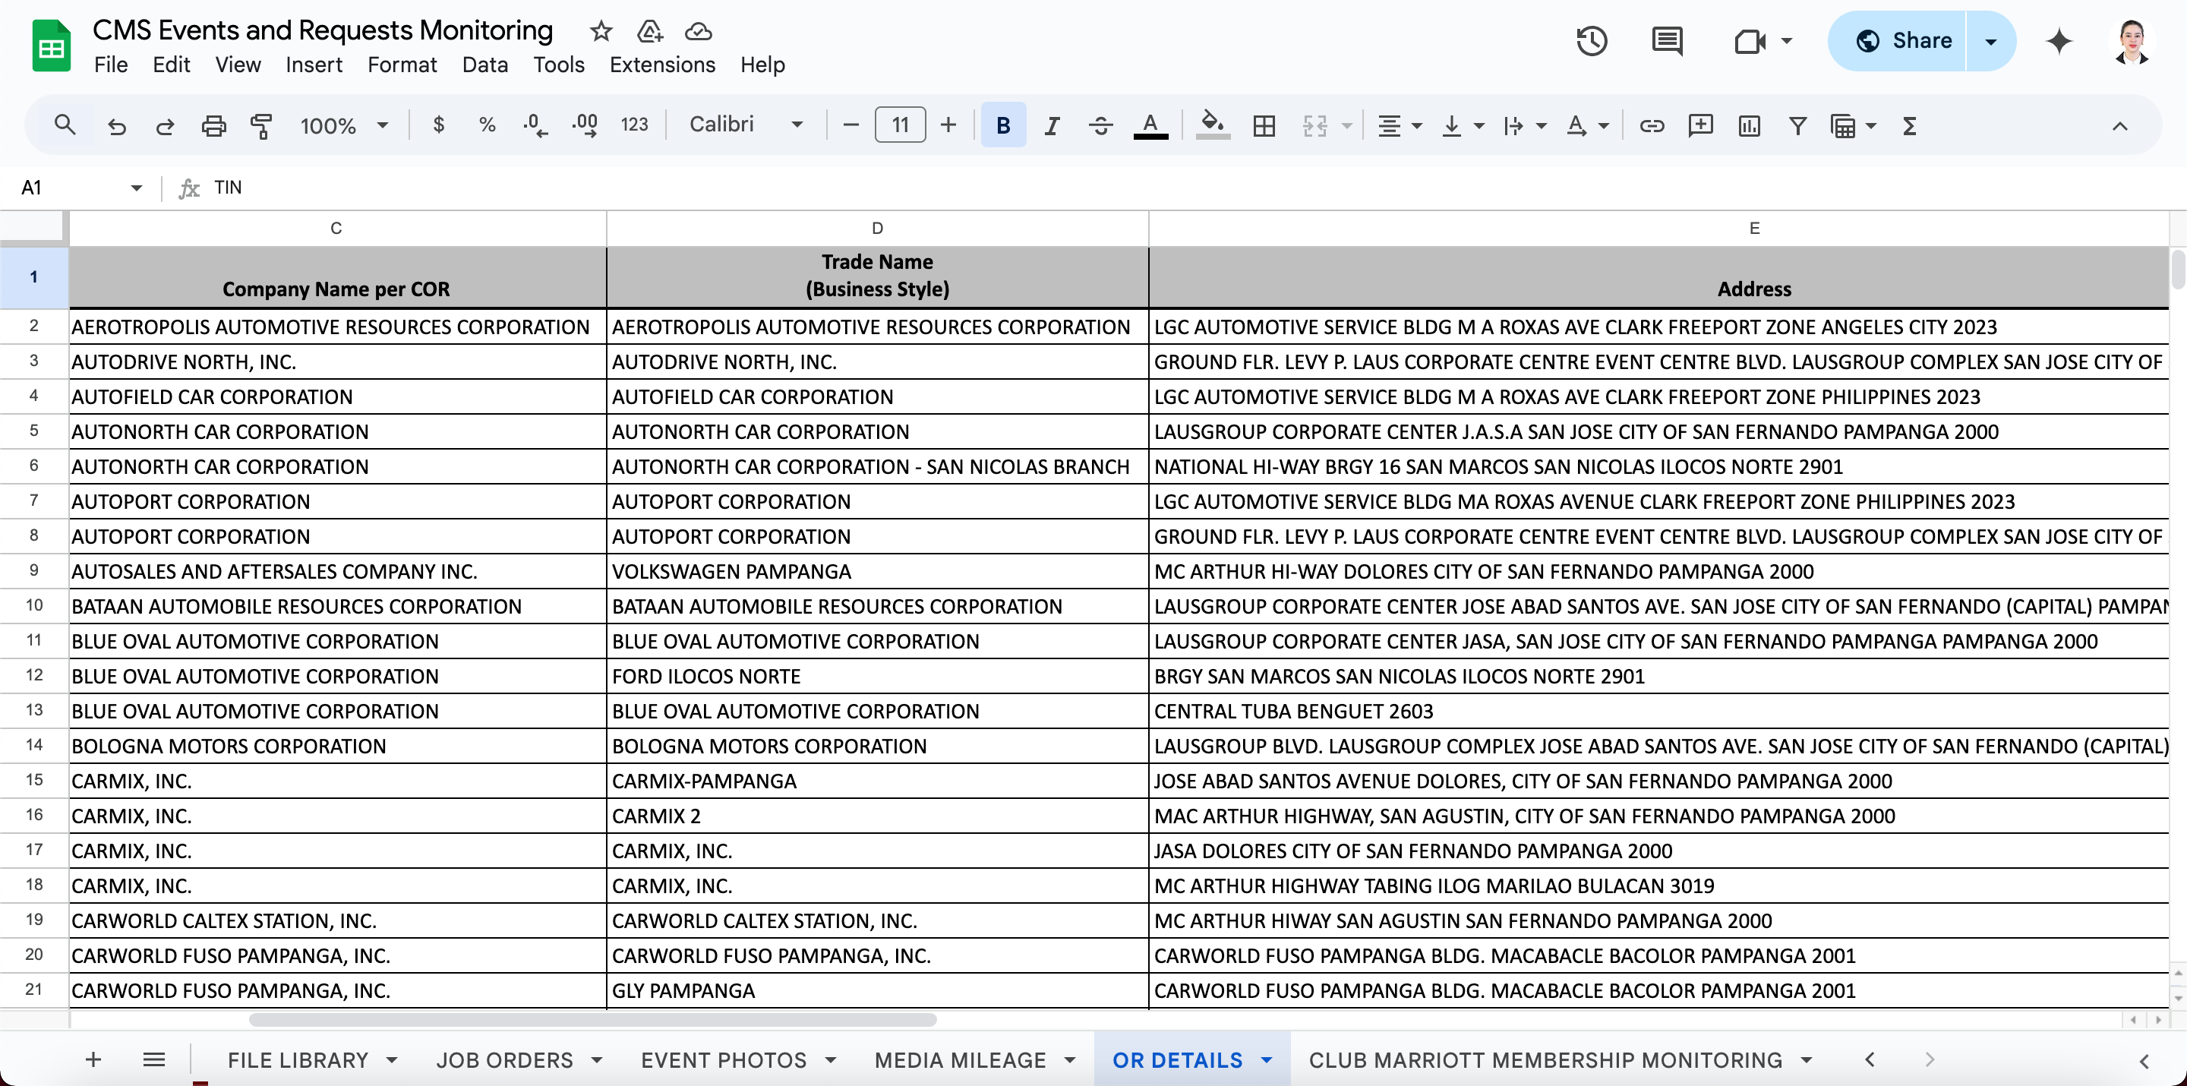This screenshot has height=1086, width=2187.
Task: Switch to MEDIA MILEAGE sheet tab
Action: coord(960,1059)
